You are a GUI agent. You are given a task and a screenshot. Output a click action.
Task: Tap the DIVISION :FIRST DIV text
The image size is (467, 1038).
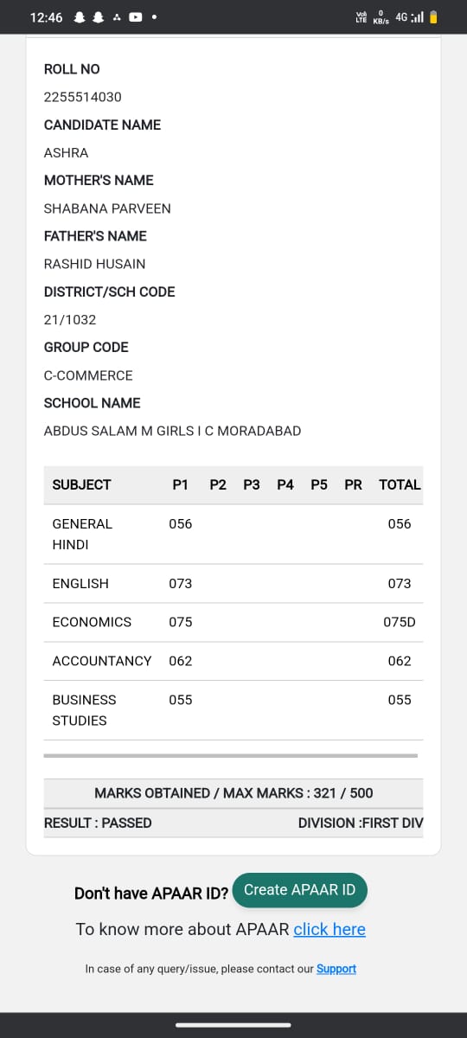361,823
